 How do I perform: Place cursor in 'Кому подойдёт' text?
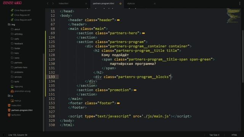click(115, 55)
